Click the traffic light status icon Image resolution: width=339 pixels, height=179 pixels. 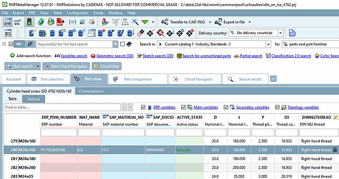[x=29, y=22]
